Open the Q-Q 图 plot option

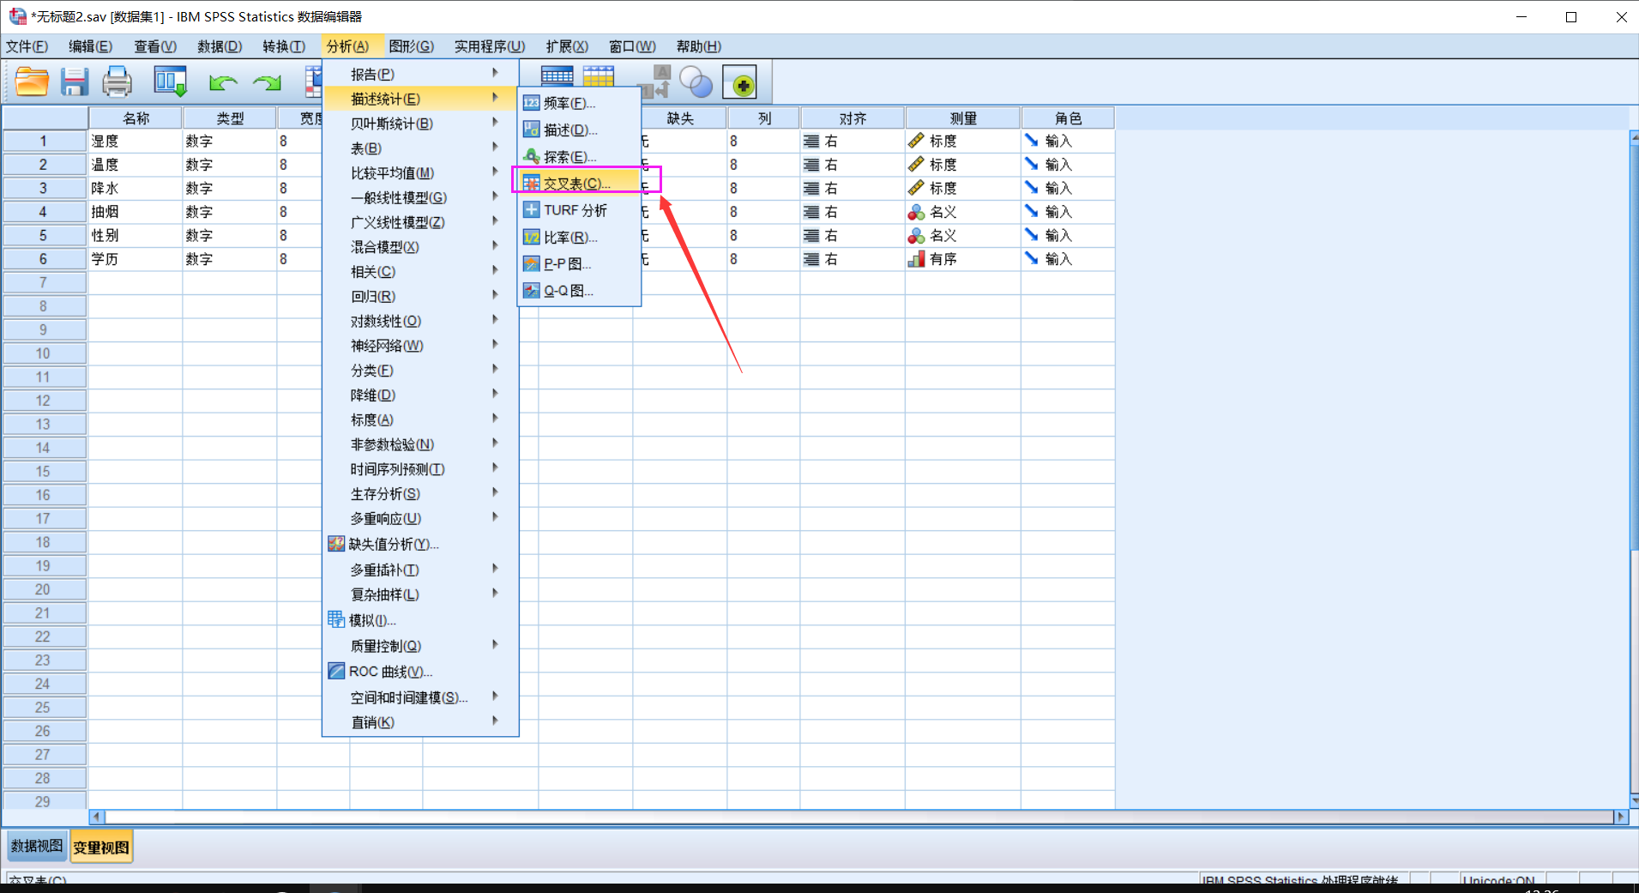tap(579, 291)
